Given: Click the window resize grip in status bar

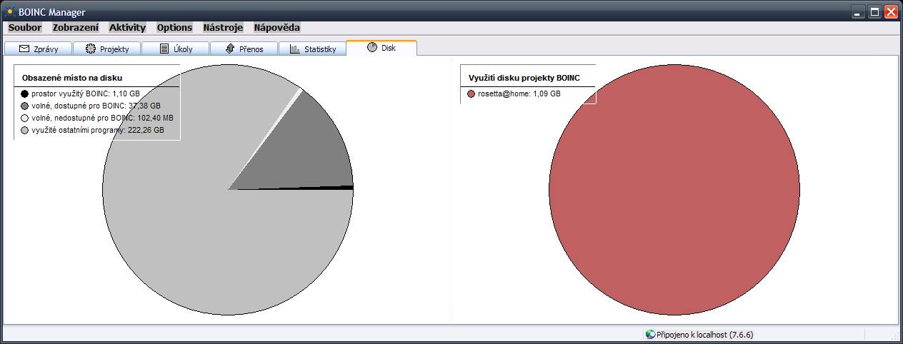Looking at the screenshot, I should 895,335.
